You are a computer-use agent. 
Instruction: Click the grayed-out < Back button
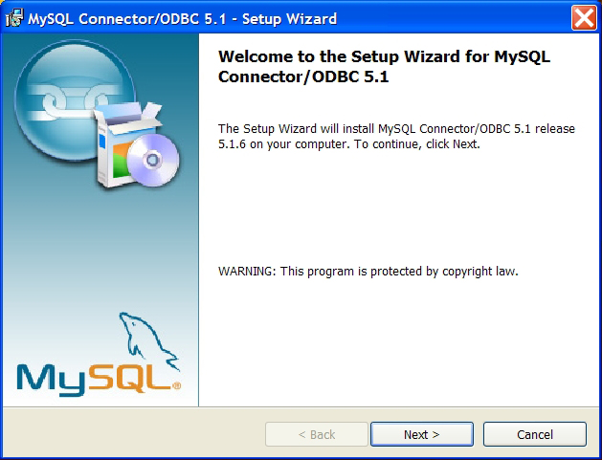[x=317, y=434]
